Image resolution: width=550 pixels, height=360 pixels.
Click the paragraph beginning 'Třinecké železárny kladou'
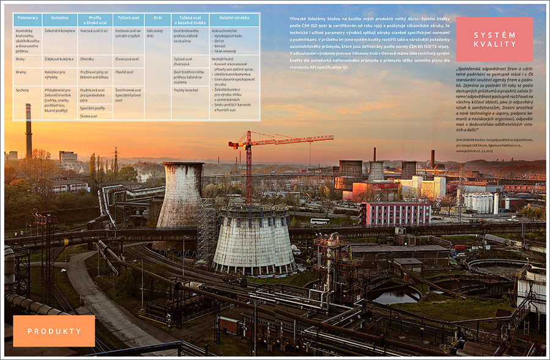pos(369,43)
